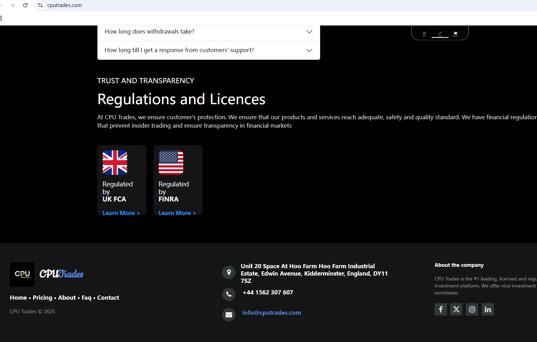Open the Contact footer link
The width and height of the screenshot is (537, 342).
[108, 298]
